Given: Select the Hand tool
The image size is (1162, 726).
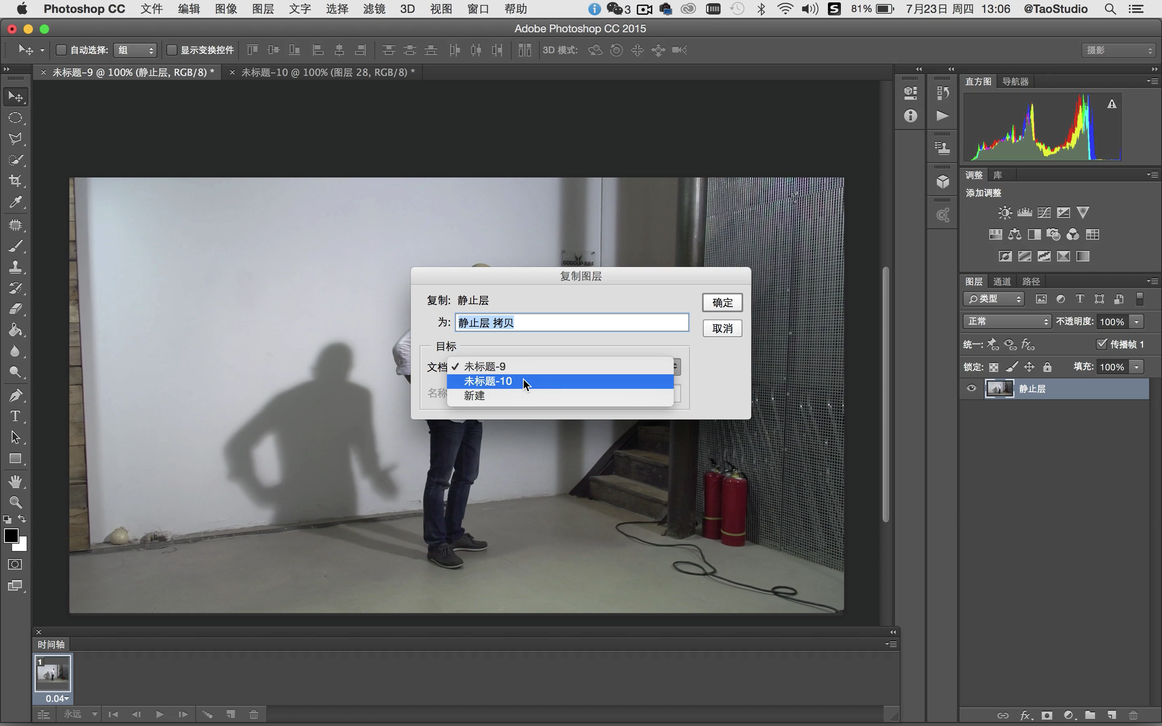Looking at the screenshot, I should tap(15, 481).
